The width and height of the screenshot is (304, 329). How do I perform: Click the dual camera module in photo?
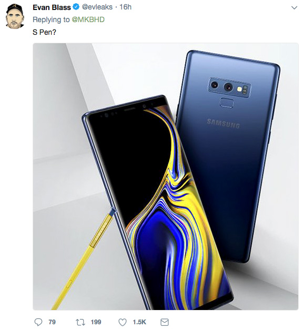tap(230, 87)
